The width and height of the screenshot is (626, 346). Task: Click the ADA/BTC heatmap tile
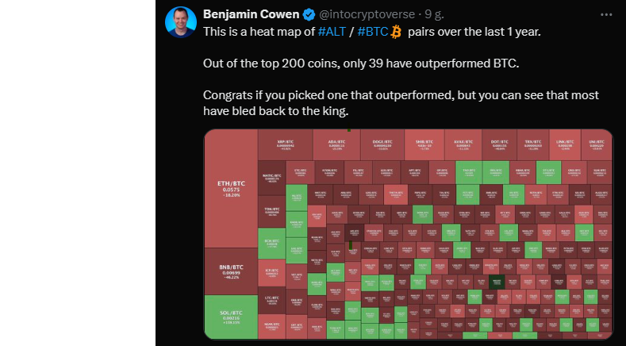(x=336, y=144)
